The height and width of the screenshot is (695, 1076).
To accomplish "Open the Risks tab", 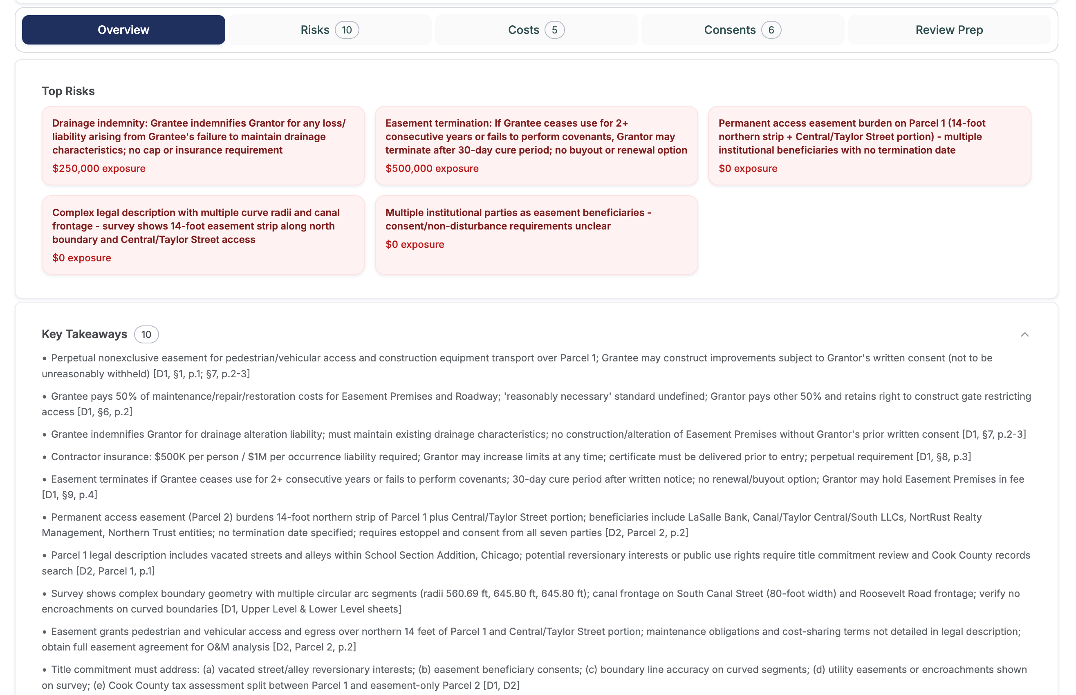I will point(315,30).
